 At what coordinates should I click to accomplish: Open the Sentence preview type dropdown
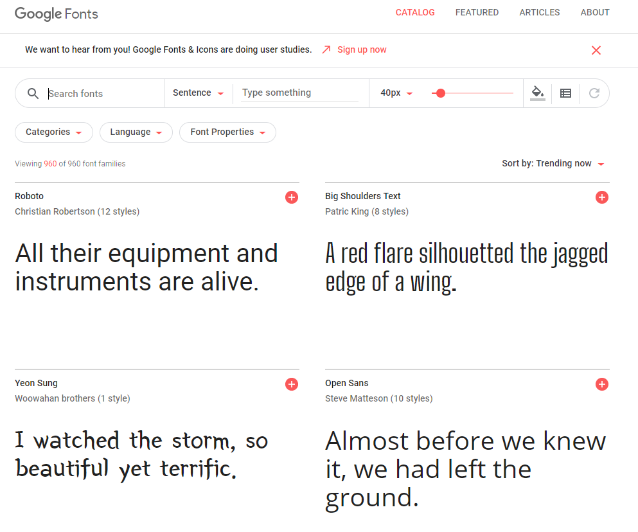pos(198,93)
